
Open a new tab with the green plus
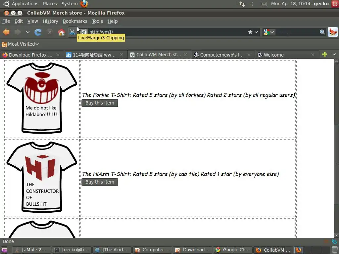click(x=325, y=55)
